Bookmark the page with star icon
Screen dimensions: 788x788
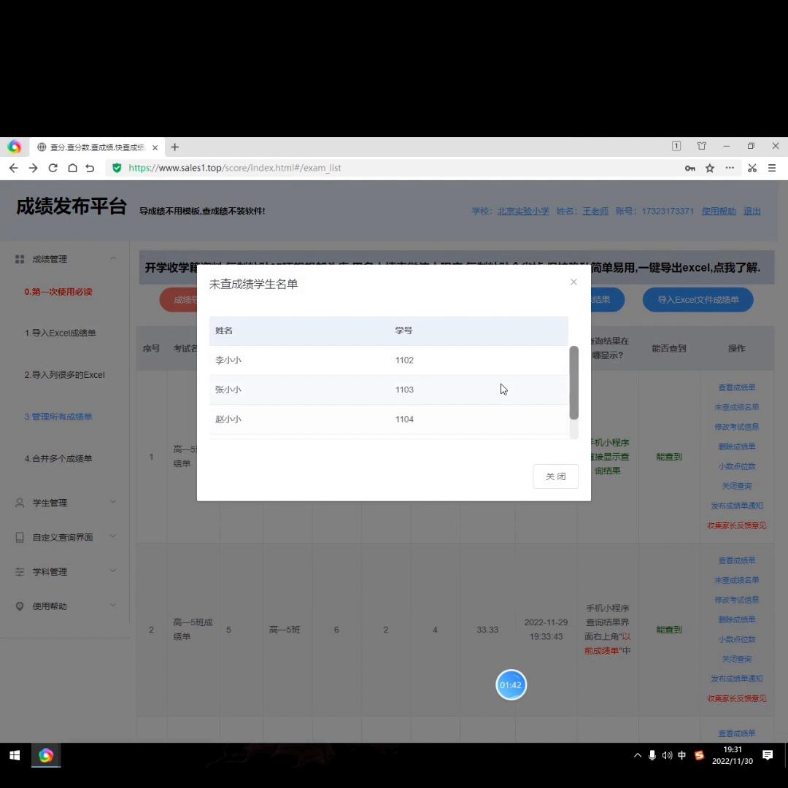pos(710,169)
